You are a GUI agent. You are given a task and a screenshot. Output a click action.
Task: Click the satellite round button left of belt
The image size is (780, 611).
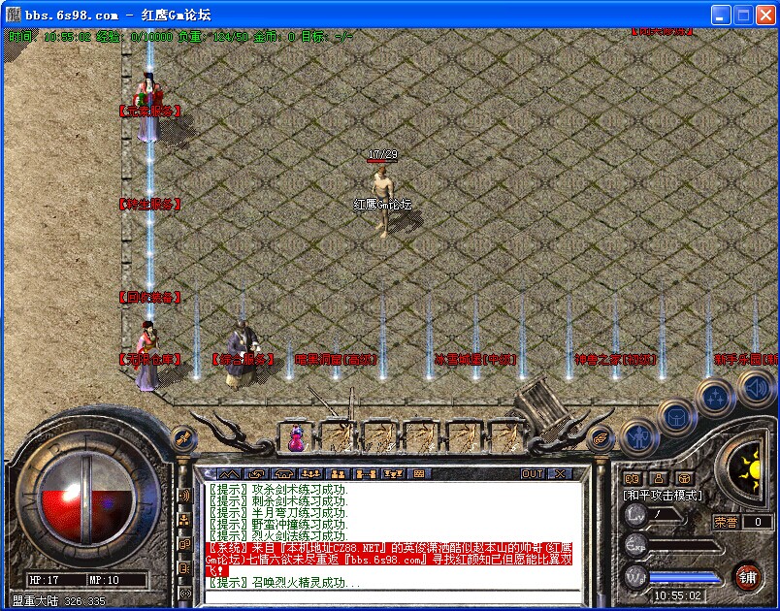coord(184,438)
